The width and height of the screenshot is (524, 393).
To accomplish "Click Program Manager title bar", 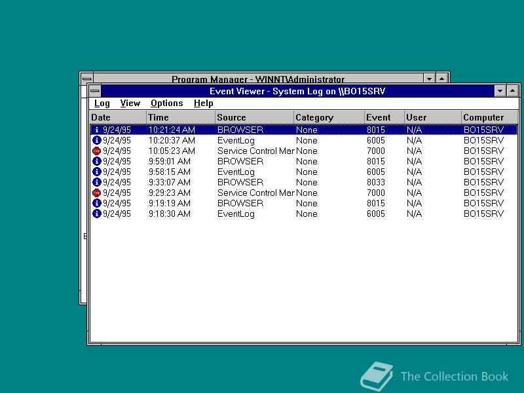I will 258,79.
